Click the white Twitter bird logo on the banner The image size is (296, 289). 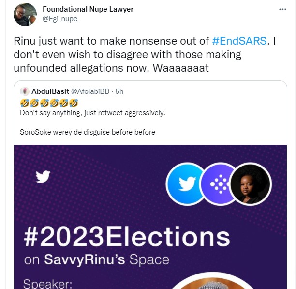tap(43, 177)
